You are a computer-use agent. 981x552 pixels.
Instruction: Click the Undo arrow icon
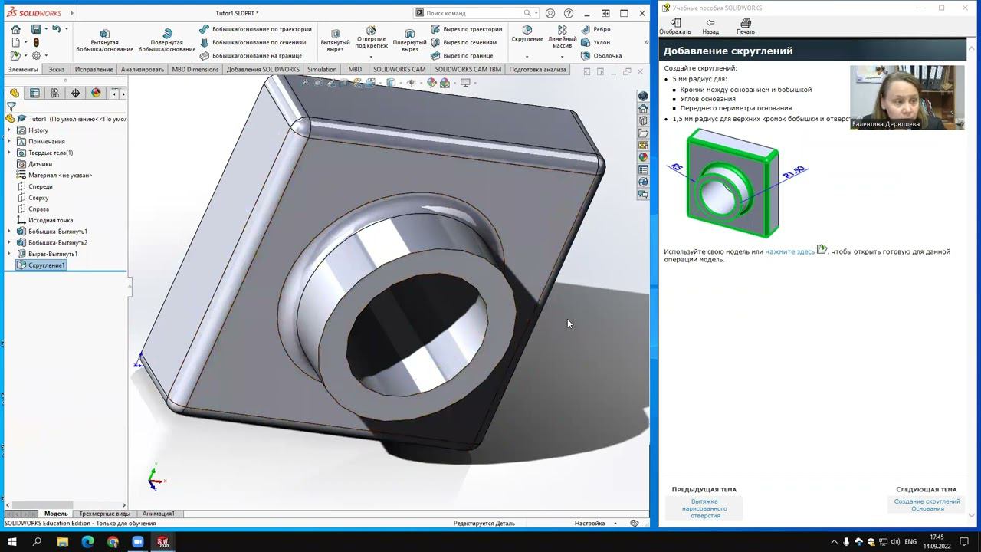click(x=56, y=29)
